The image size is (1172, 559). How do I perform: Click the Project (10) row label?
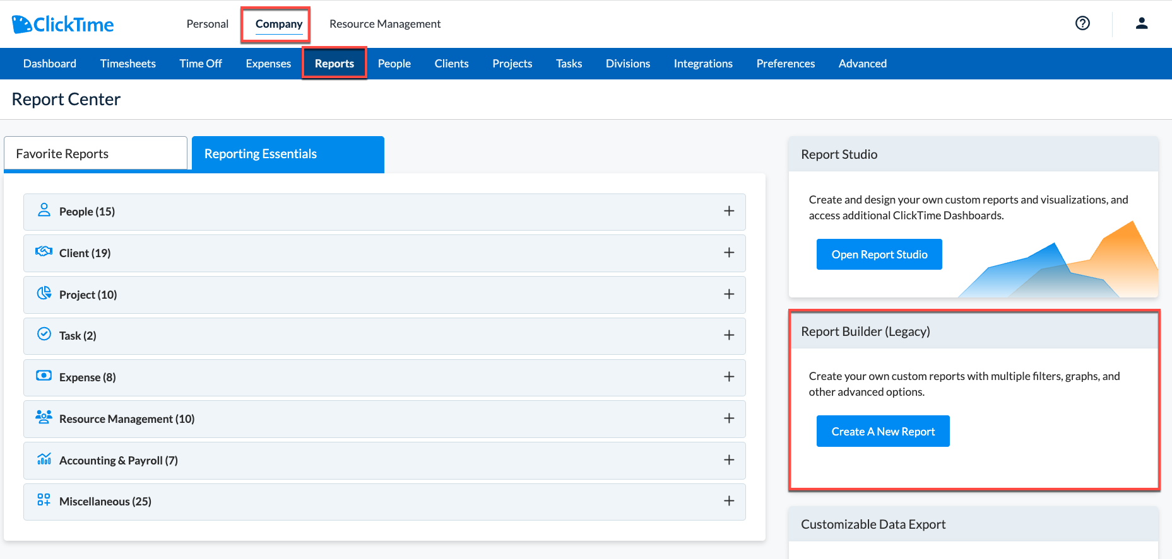point(88,294)
